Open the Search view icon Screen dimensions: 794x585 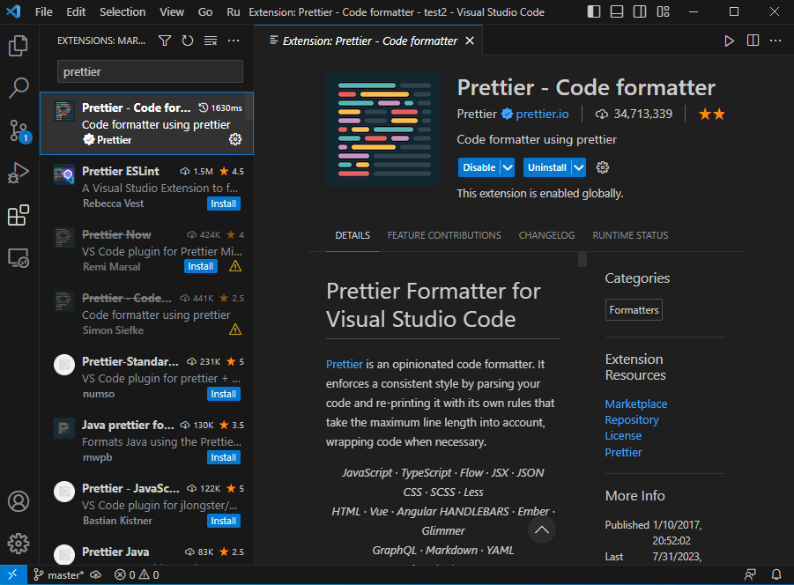point(19,88)
